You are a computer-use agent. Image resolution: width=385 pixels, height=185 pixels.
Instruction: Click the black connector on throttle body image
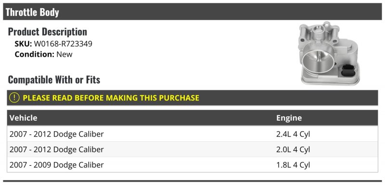coord(347,71)
